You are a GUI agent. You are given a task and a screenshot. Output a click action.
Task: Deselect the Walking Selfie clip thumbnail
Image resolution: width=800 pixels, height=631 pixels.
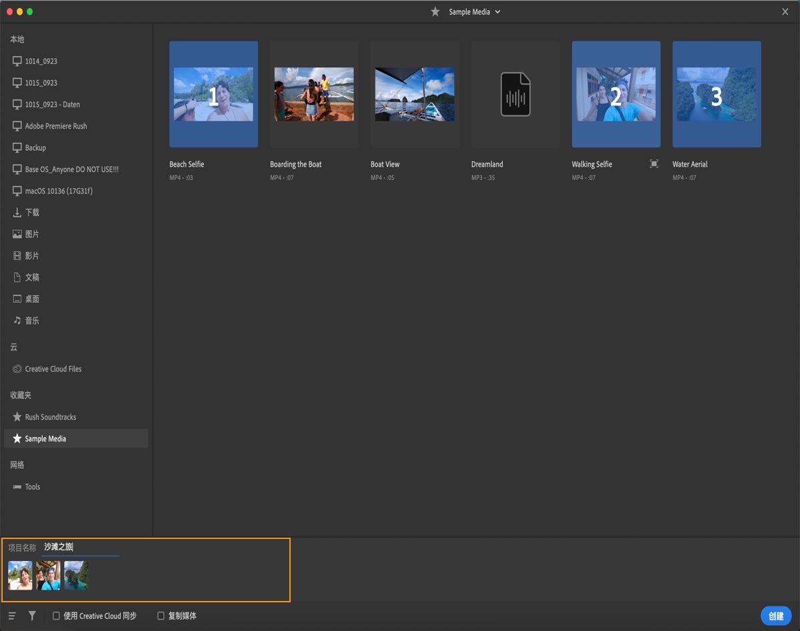(x=616, y=94)
